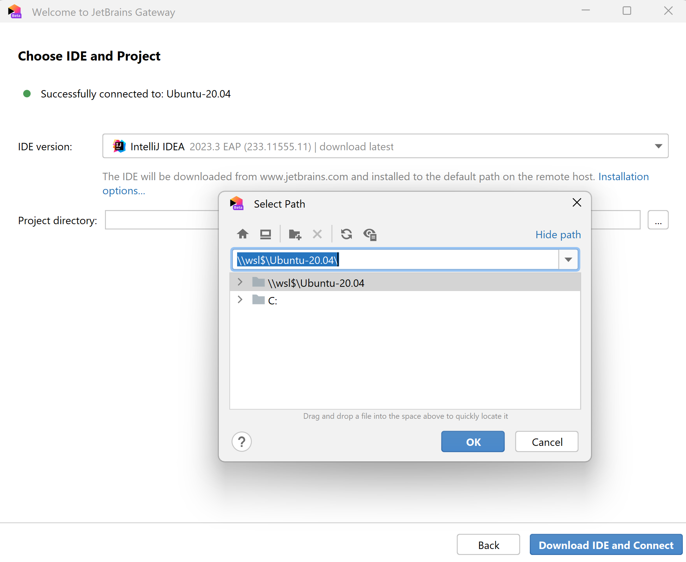Hide the path input field
The height and width of the screenshot is (562, 686).
coord(558,234)
